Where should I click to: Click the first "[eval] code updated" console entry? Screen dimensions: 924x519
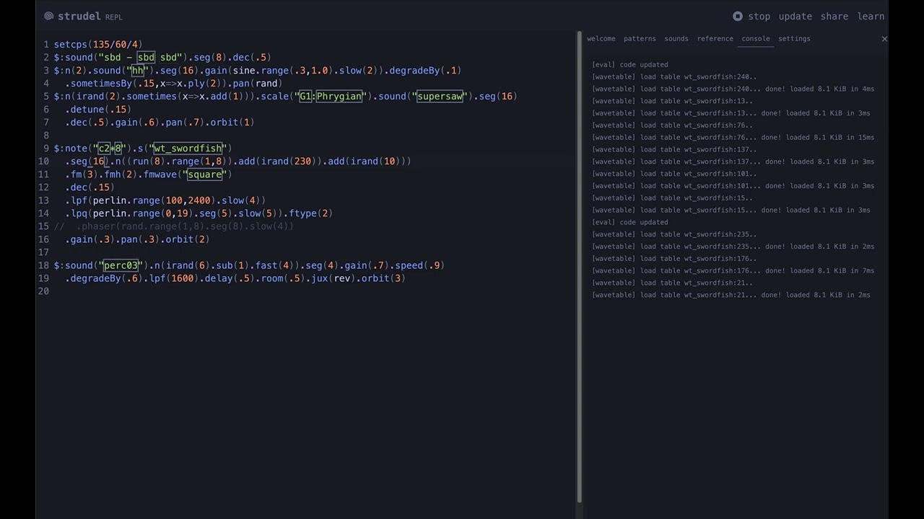(630, 65)
